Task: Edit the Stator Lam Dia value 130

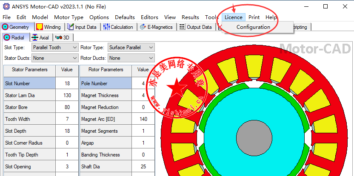Action: tap(67, 95)
